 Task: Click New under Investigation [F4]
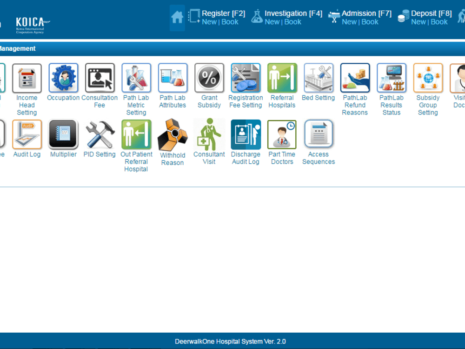click(272, 22)
